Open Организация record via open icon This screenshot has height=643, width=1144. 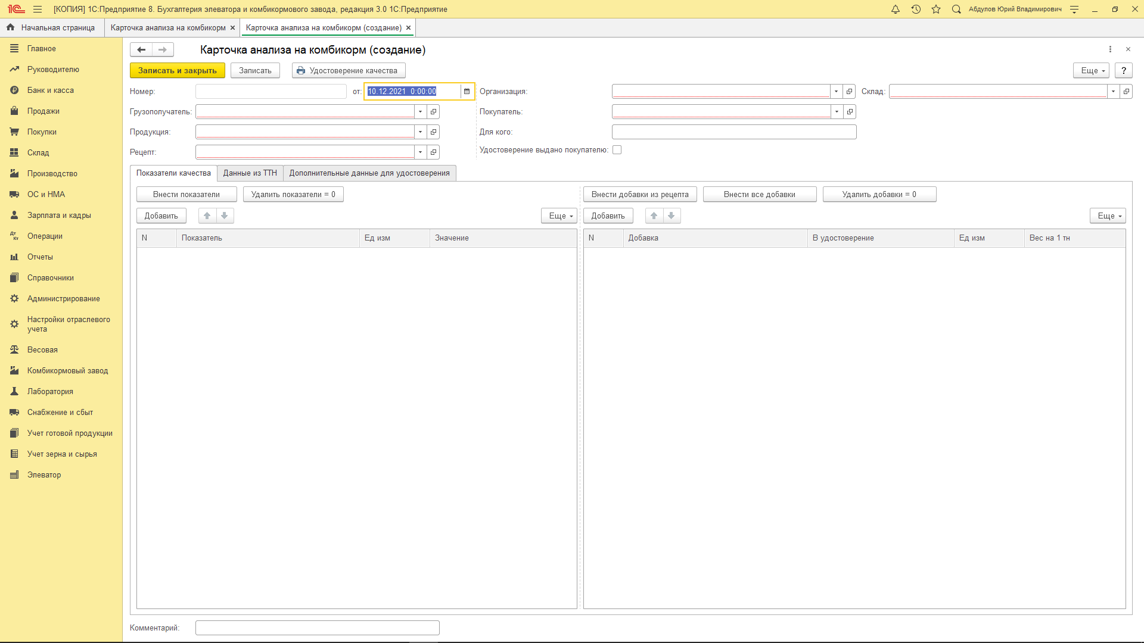850,91
